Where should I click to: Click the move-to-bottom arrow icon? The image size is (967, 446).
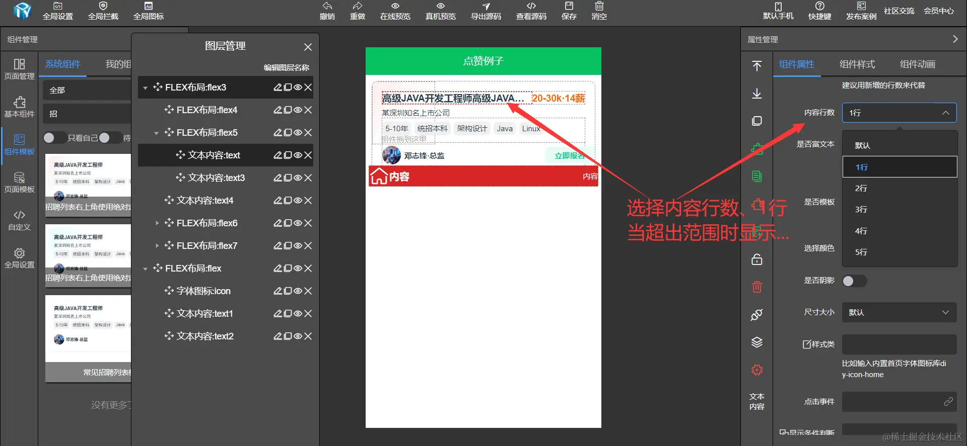tap(756, 94)
